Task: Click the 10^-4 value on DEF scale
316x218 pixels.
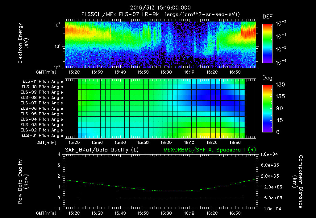Action: point(281,36)
